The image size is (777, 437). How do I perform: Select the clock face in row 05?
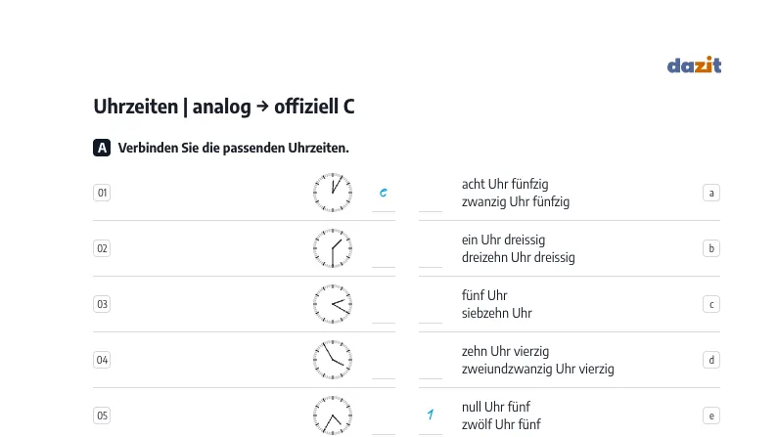333,415
